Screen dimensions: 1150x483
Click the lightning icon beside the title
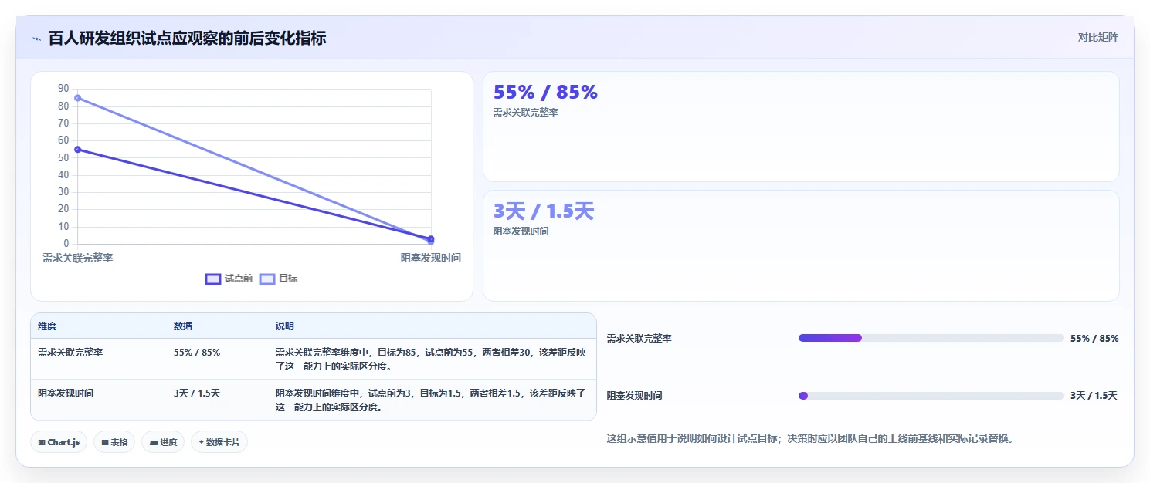tap(37, 38)
